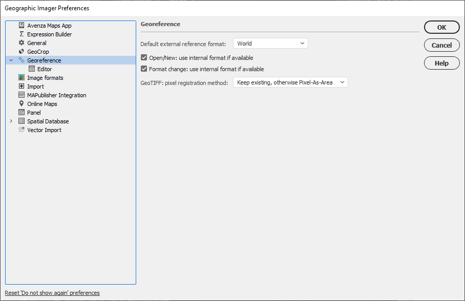Open Vector Import preferences
Viewport: 465px width, 301px height.
coord(44,130)
